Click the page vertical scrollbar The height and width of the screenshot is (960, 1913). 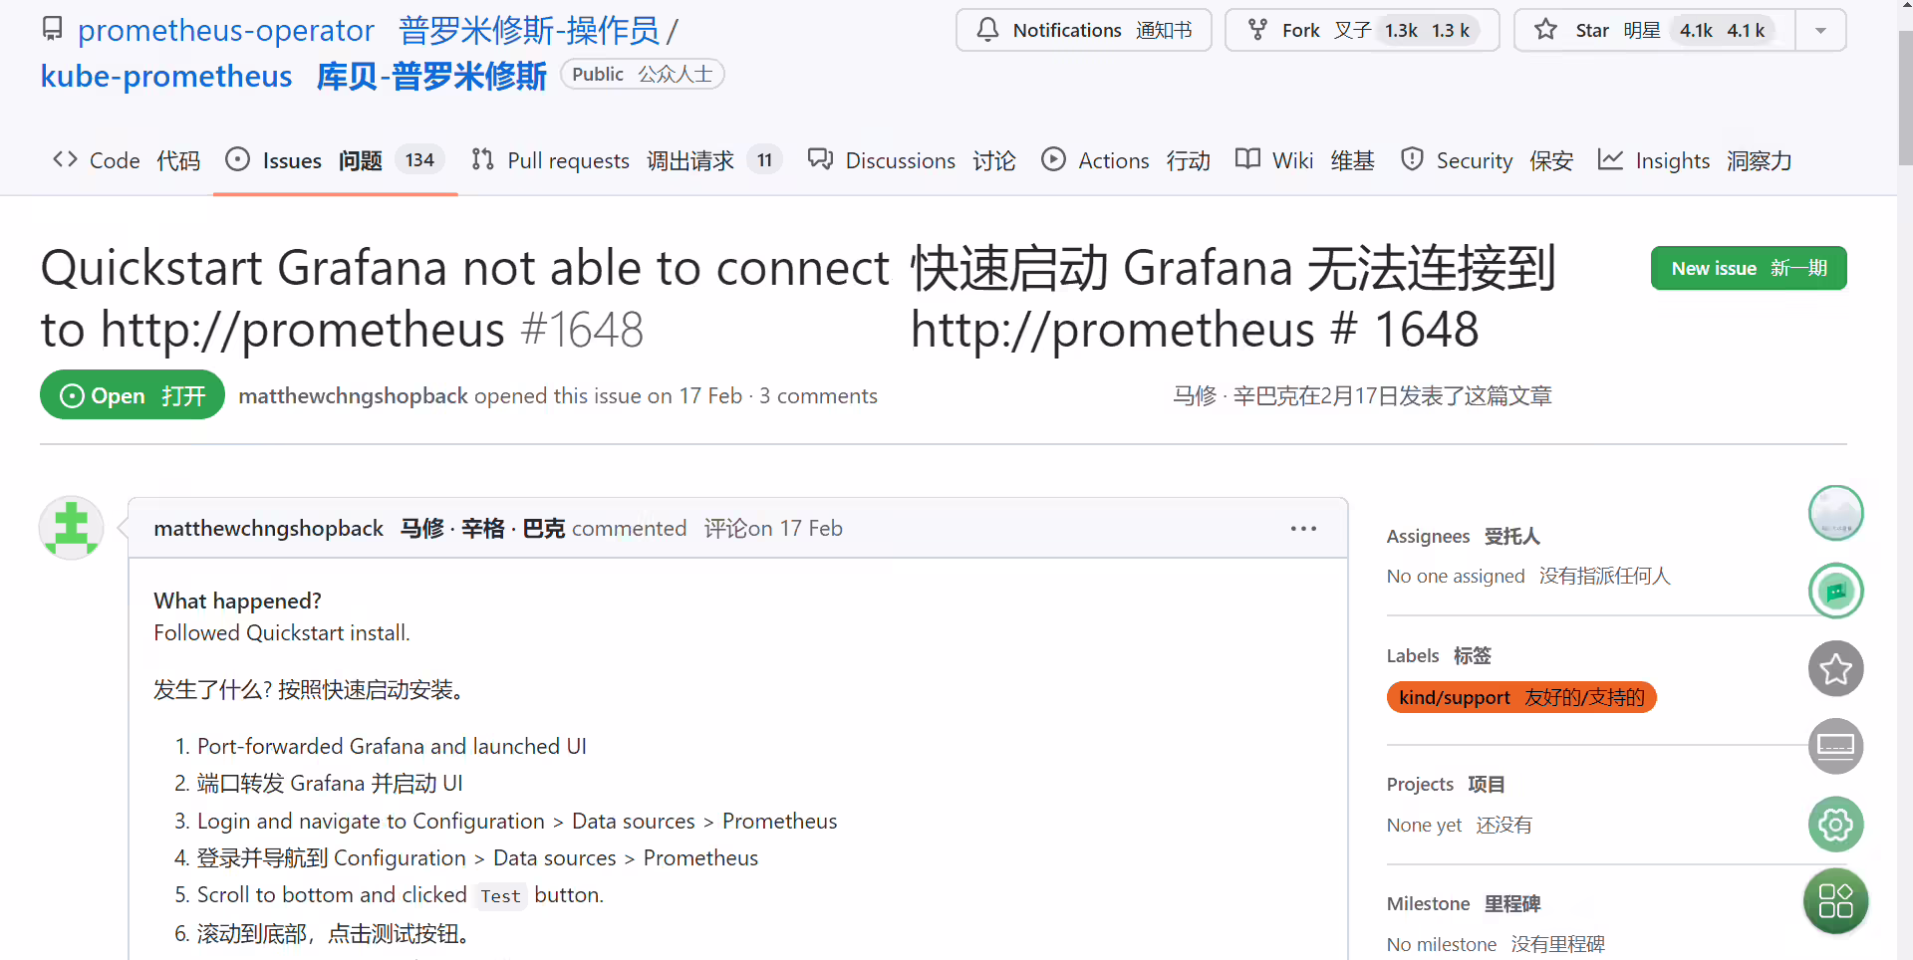click(x=1905, y=480)
